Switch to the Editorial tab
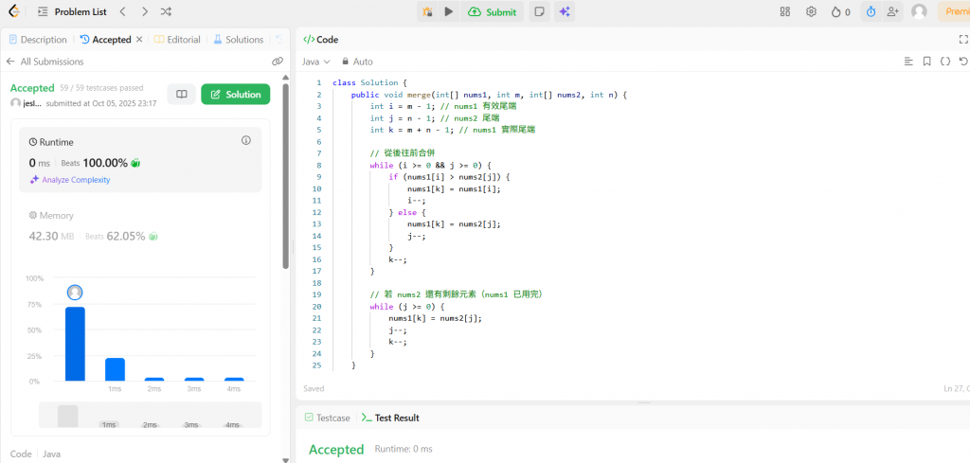 click(177, 40)
